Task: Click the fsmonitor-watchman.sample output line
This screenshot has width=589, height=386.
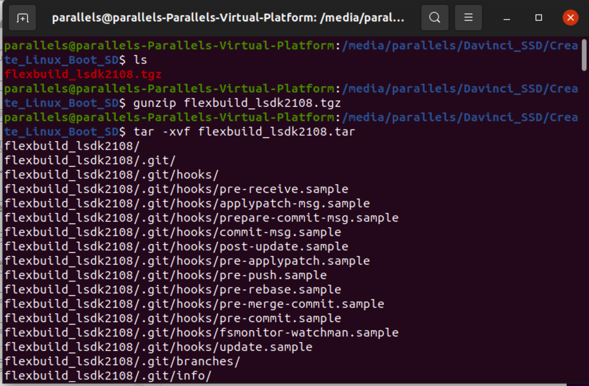Action: coord(201,333)
